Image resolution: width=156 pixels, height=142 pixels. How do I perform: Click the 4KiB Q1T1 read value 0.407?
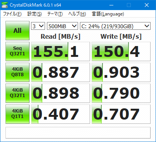(x=61, y=114)
